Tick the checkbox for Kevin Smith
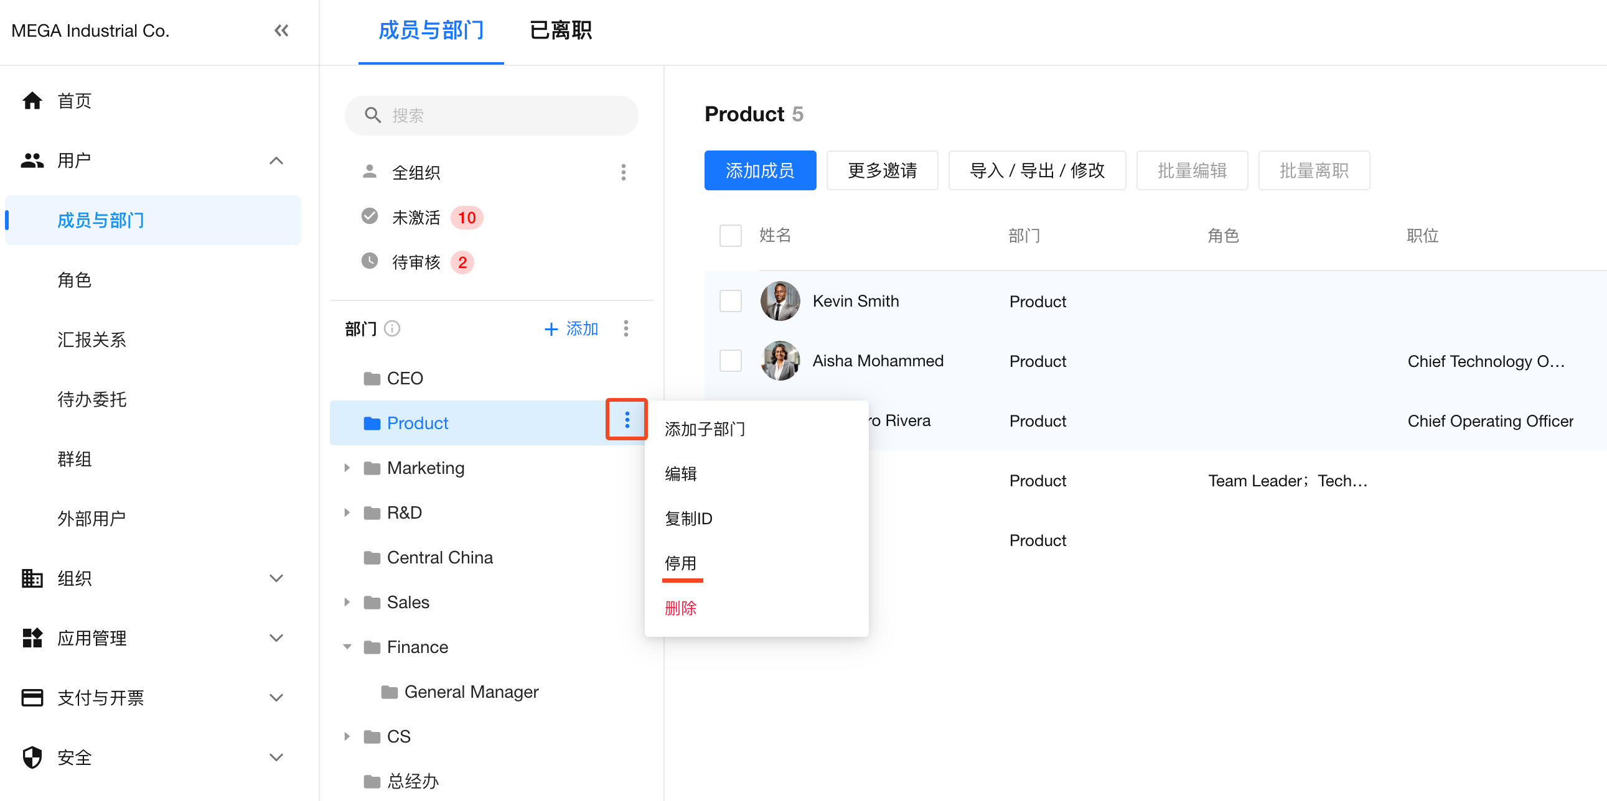1607x801 pixels. [x=730, y=301]
